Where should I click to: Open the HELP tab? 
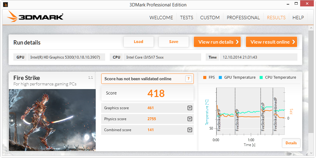(x=298, y=18)
